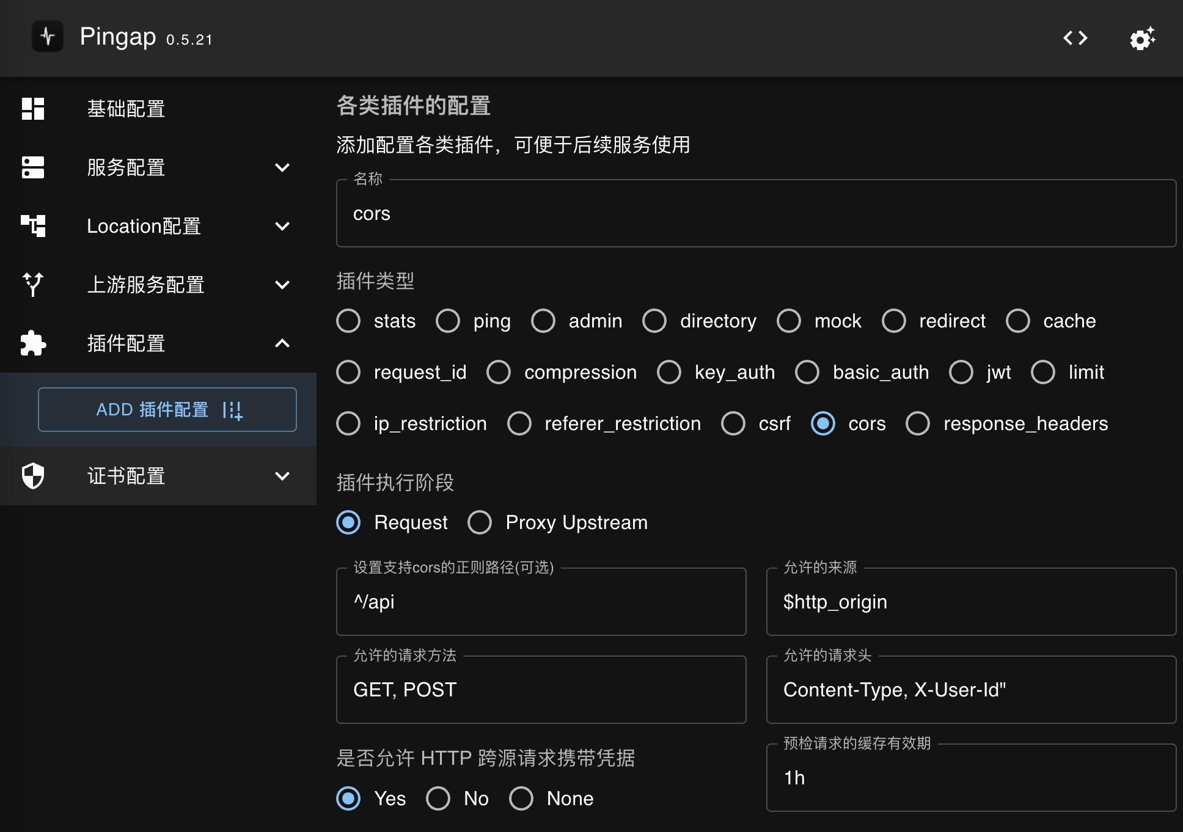Focus the 名称 input containing cors
This screenshot has height=832, width=1183.
click(756, 213)
